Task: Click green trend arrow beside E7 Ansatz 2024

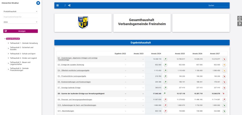Action: pos(165,88)
